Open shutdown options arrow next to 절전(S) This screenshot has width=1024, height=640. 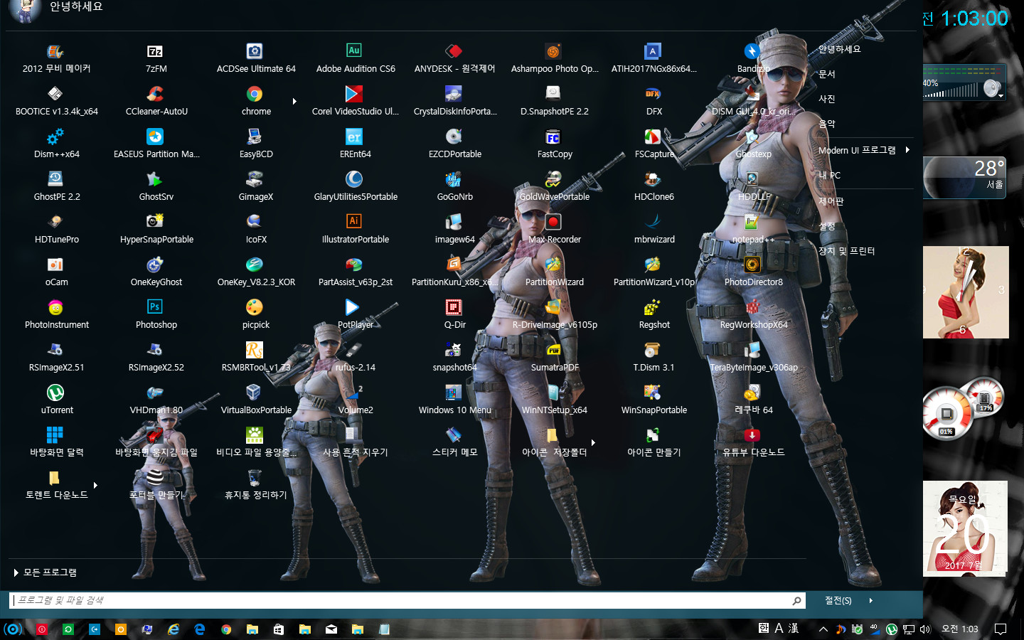[x=870, y=601]
